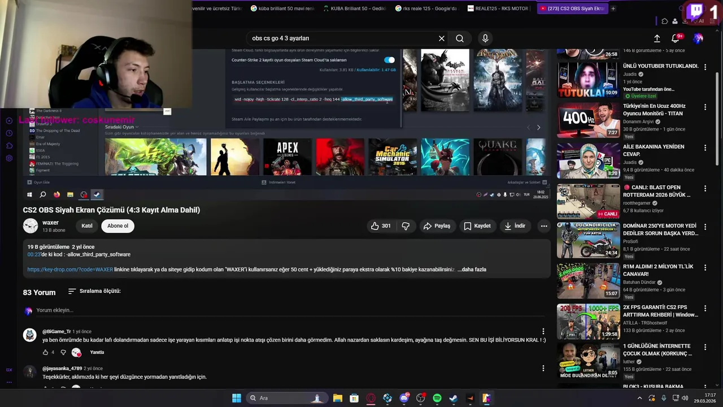Viewport: 723px width, 407px height.
Task: Switch to the rks reale 125 Google tab
Action: click(427, 8)
